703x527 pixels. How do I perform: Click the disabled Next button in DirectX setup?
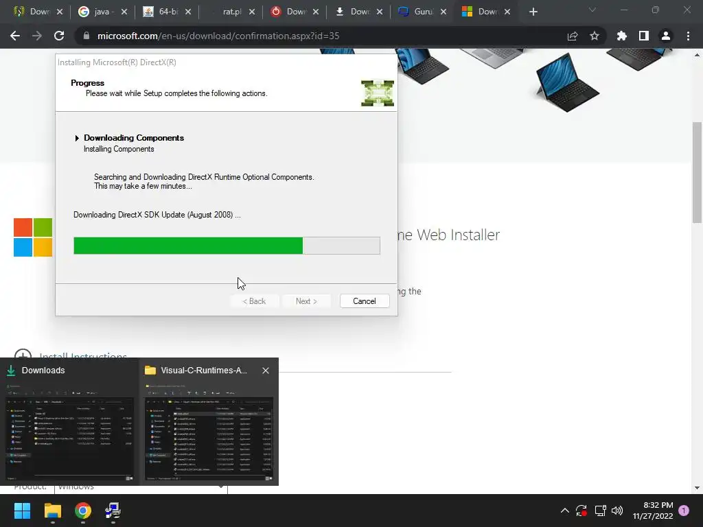(306, 301)
